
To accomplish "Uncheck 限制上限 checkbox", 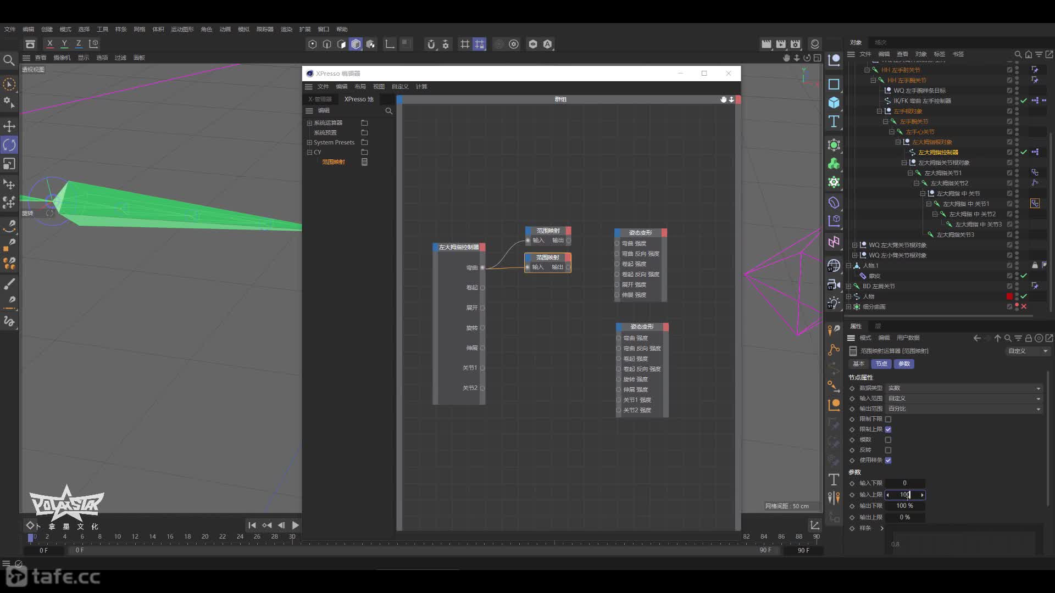I will (888, 429).
